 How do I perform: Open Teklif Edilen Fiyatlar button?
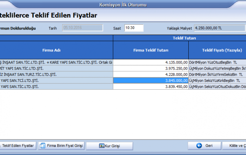tap(18, 146)
